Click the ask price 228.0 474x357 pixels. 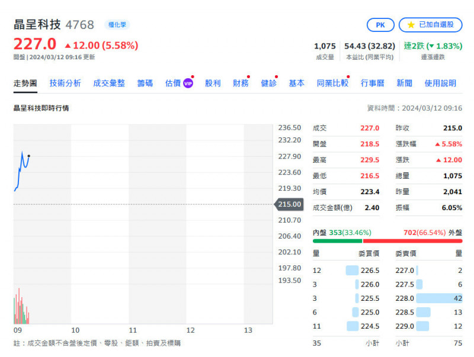[405, 298]
